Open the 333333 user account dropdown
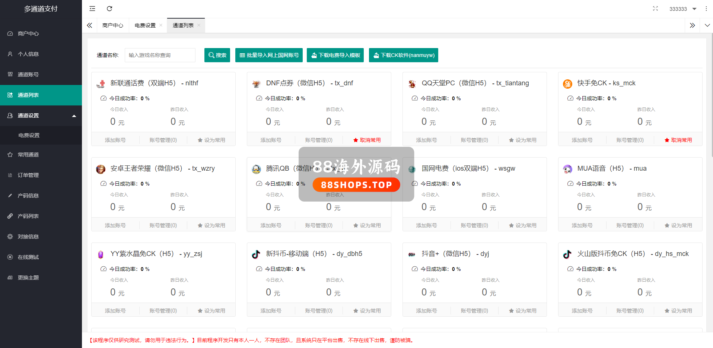 pos(682,9)
